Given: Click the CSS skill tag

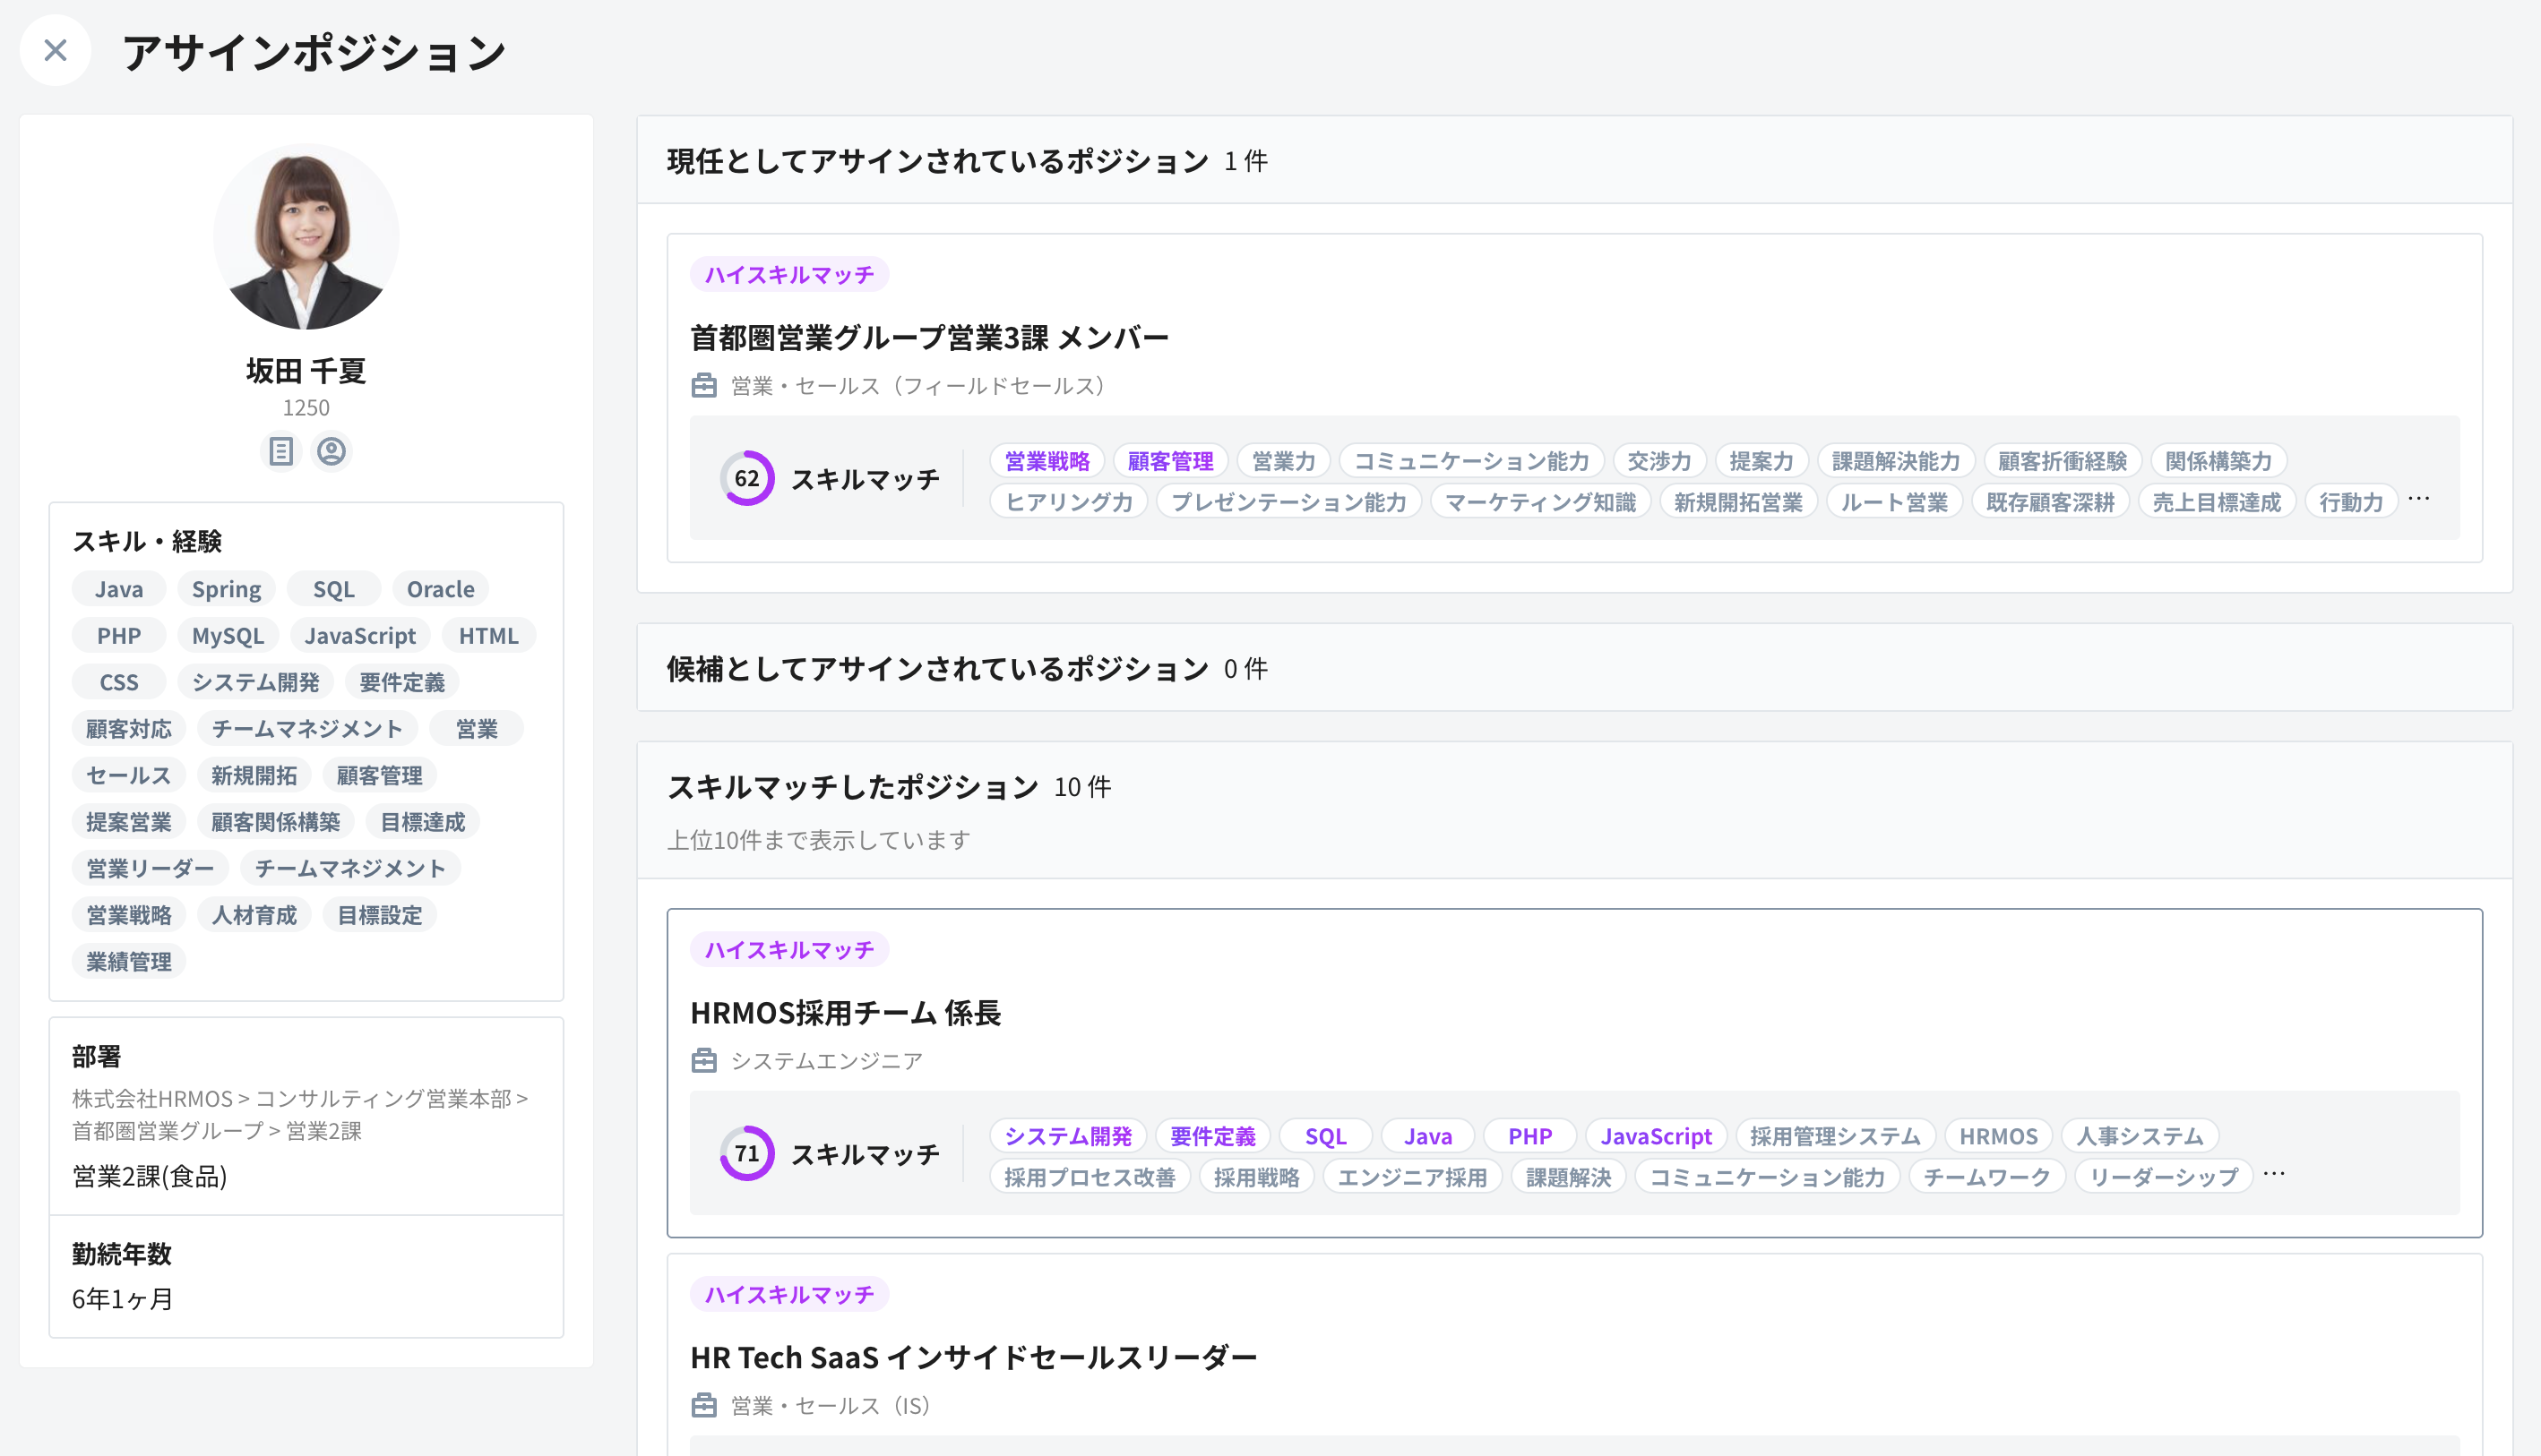Looking at the screenshot, I should point(119,682).
